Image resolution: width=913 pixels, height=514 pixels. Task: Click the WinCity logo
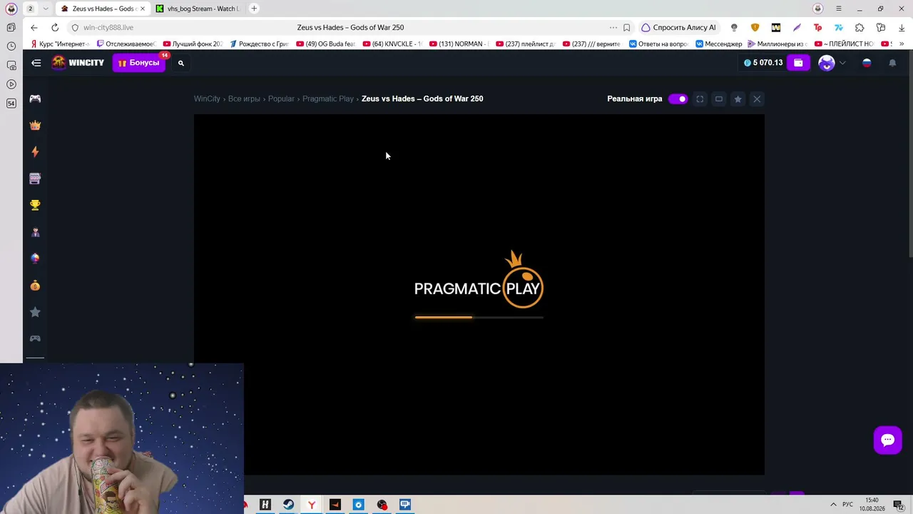(78, 63)
